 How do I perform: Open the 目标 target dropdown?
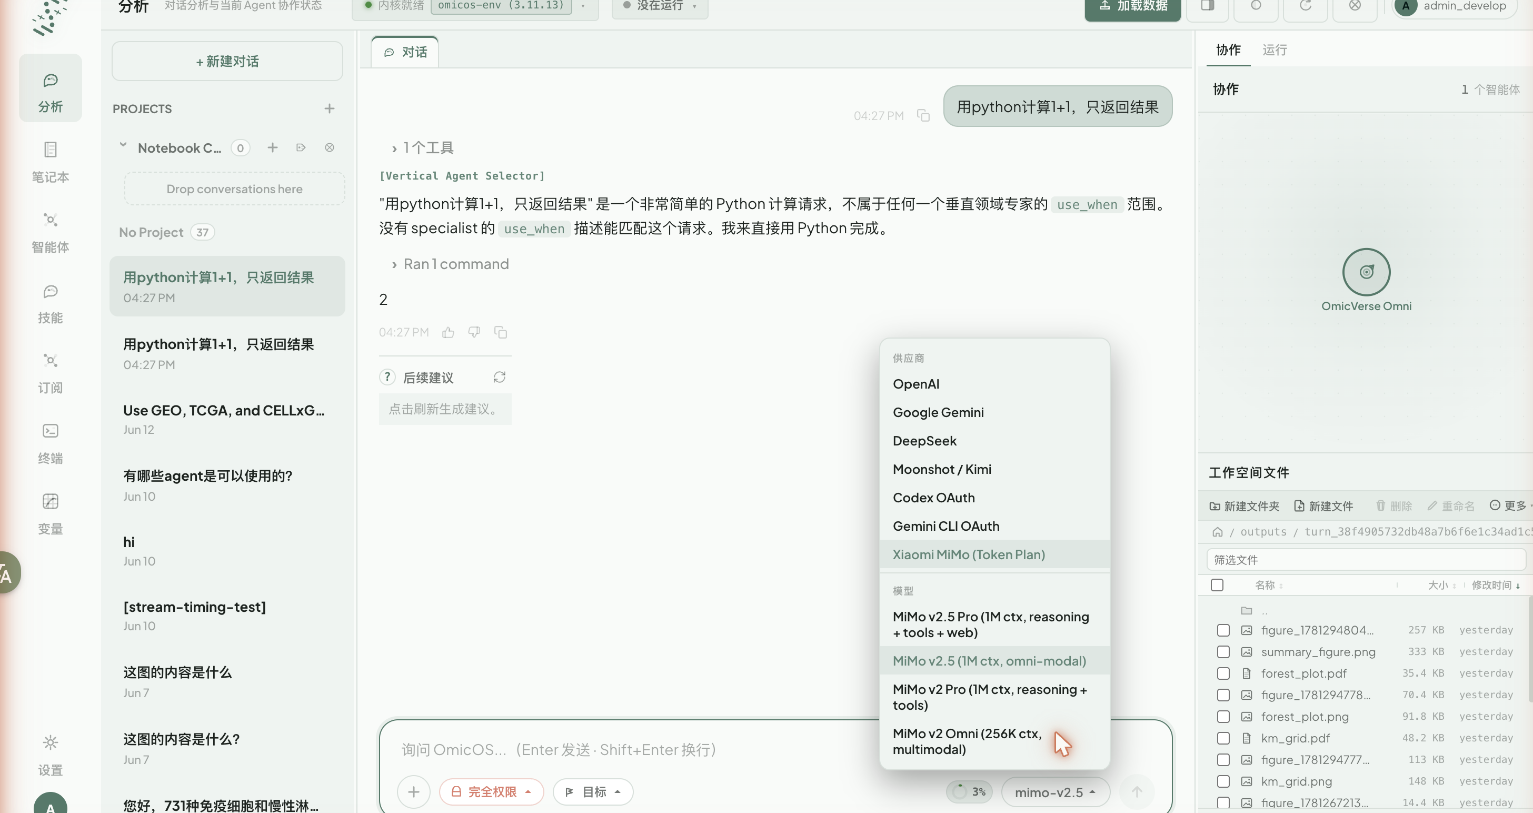pos(593,791)
